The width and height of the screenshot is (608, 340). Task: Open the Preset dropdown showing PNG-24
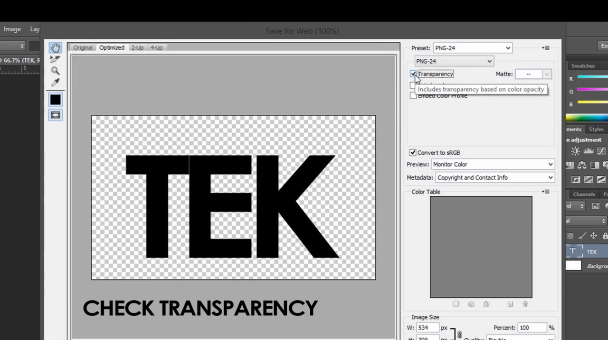pos(473,48)
